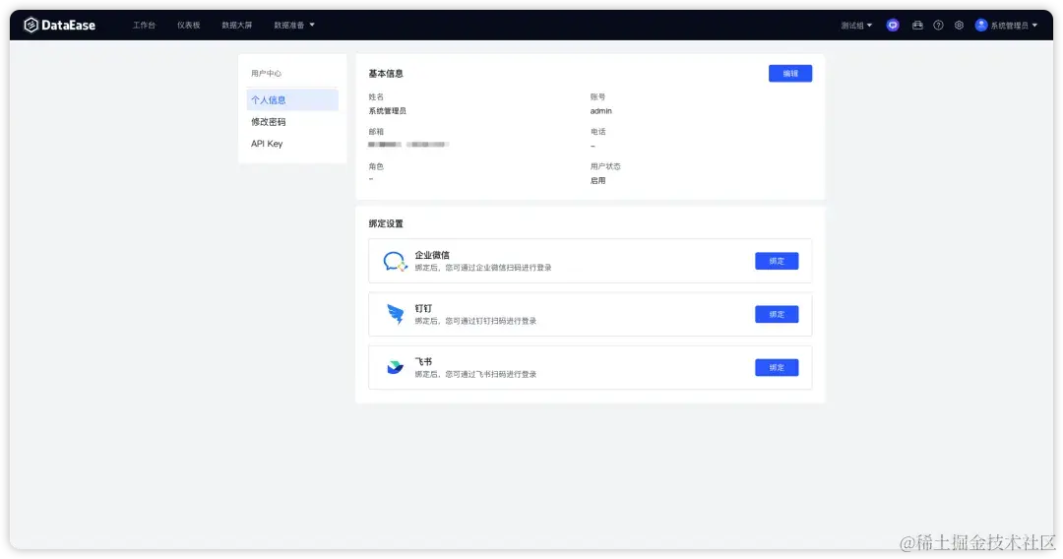Open 数据大屏 in top navigation
1063x559 pixels.
tap(236, 25)
